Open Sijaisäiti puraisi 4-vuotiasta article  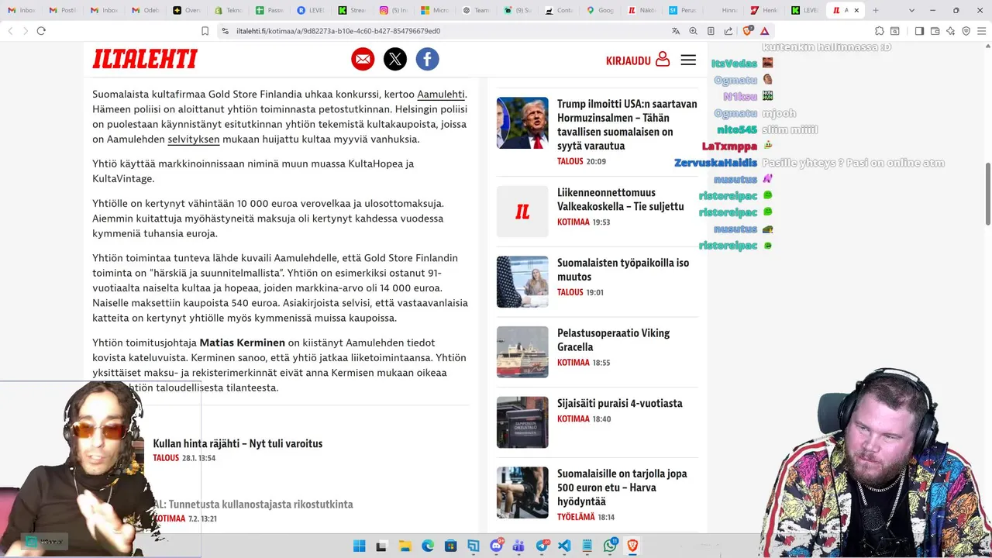click(x=620, y=403)
